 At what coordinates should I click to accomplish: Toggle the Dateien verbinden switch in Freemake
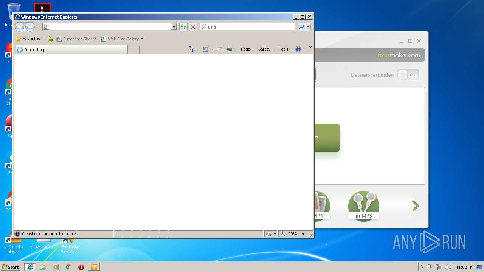coord(408,75)
